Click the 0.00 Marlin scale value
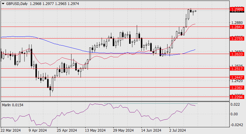This screenshot has height=134, width=246. [x=234, y=114]
